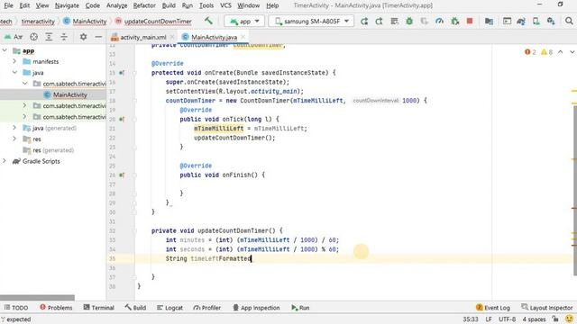
Task: Click onTick override gutter icon
Action: click(122, 120)
